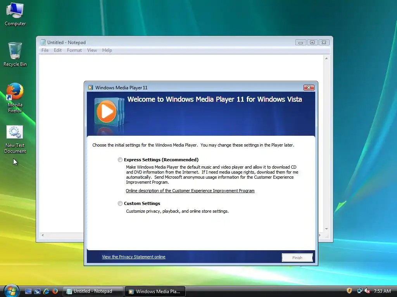This screenshot has width=397, height=297.
Task: Click Notepad horizontal scrollbar left arrow
Action: point(43,235)
